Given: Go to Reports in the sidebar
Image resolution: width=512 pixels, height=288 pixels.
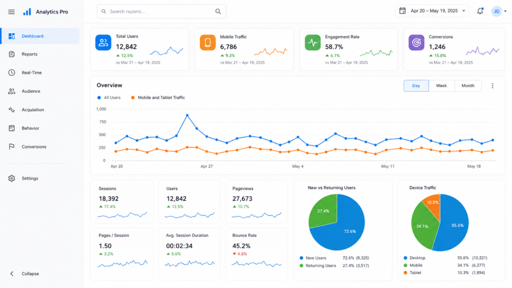Looking at the screenshot, I should 29,54.
